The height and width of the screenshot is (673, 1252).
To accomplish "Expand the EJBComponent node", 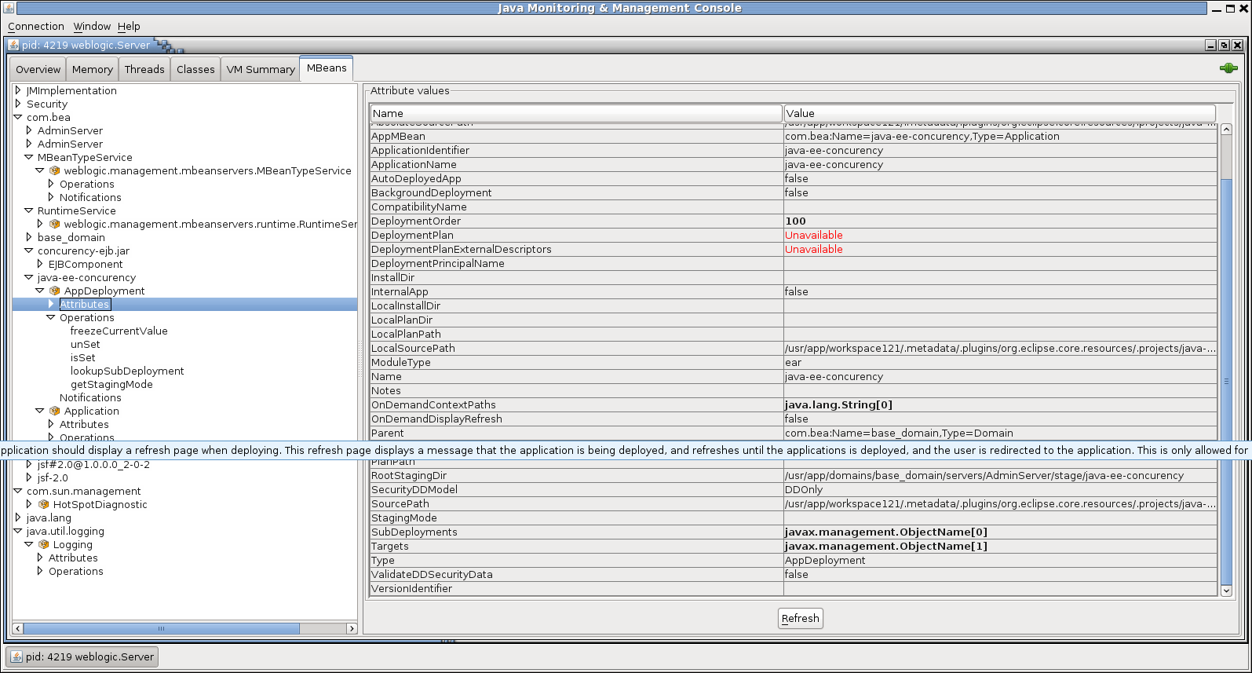I will coord(40,264).
